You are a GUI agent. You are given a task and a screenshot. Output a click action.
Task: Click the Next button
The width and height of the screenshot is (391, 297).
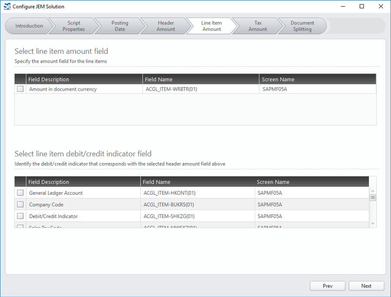click(x=366, y=286)
